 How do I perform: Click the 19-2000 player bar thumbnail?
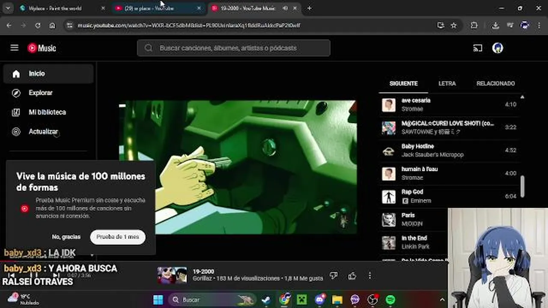coord(172,275)
